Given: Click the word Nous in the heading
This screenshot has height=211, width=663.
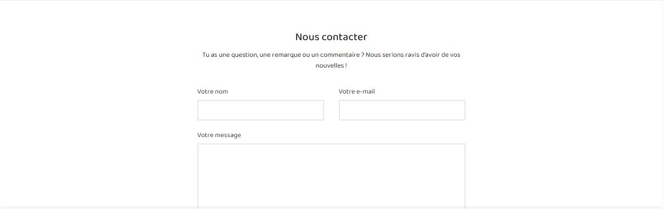Looking at the screenshot, I should 307,37.
